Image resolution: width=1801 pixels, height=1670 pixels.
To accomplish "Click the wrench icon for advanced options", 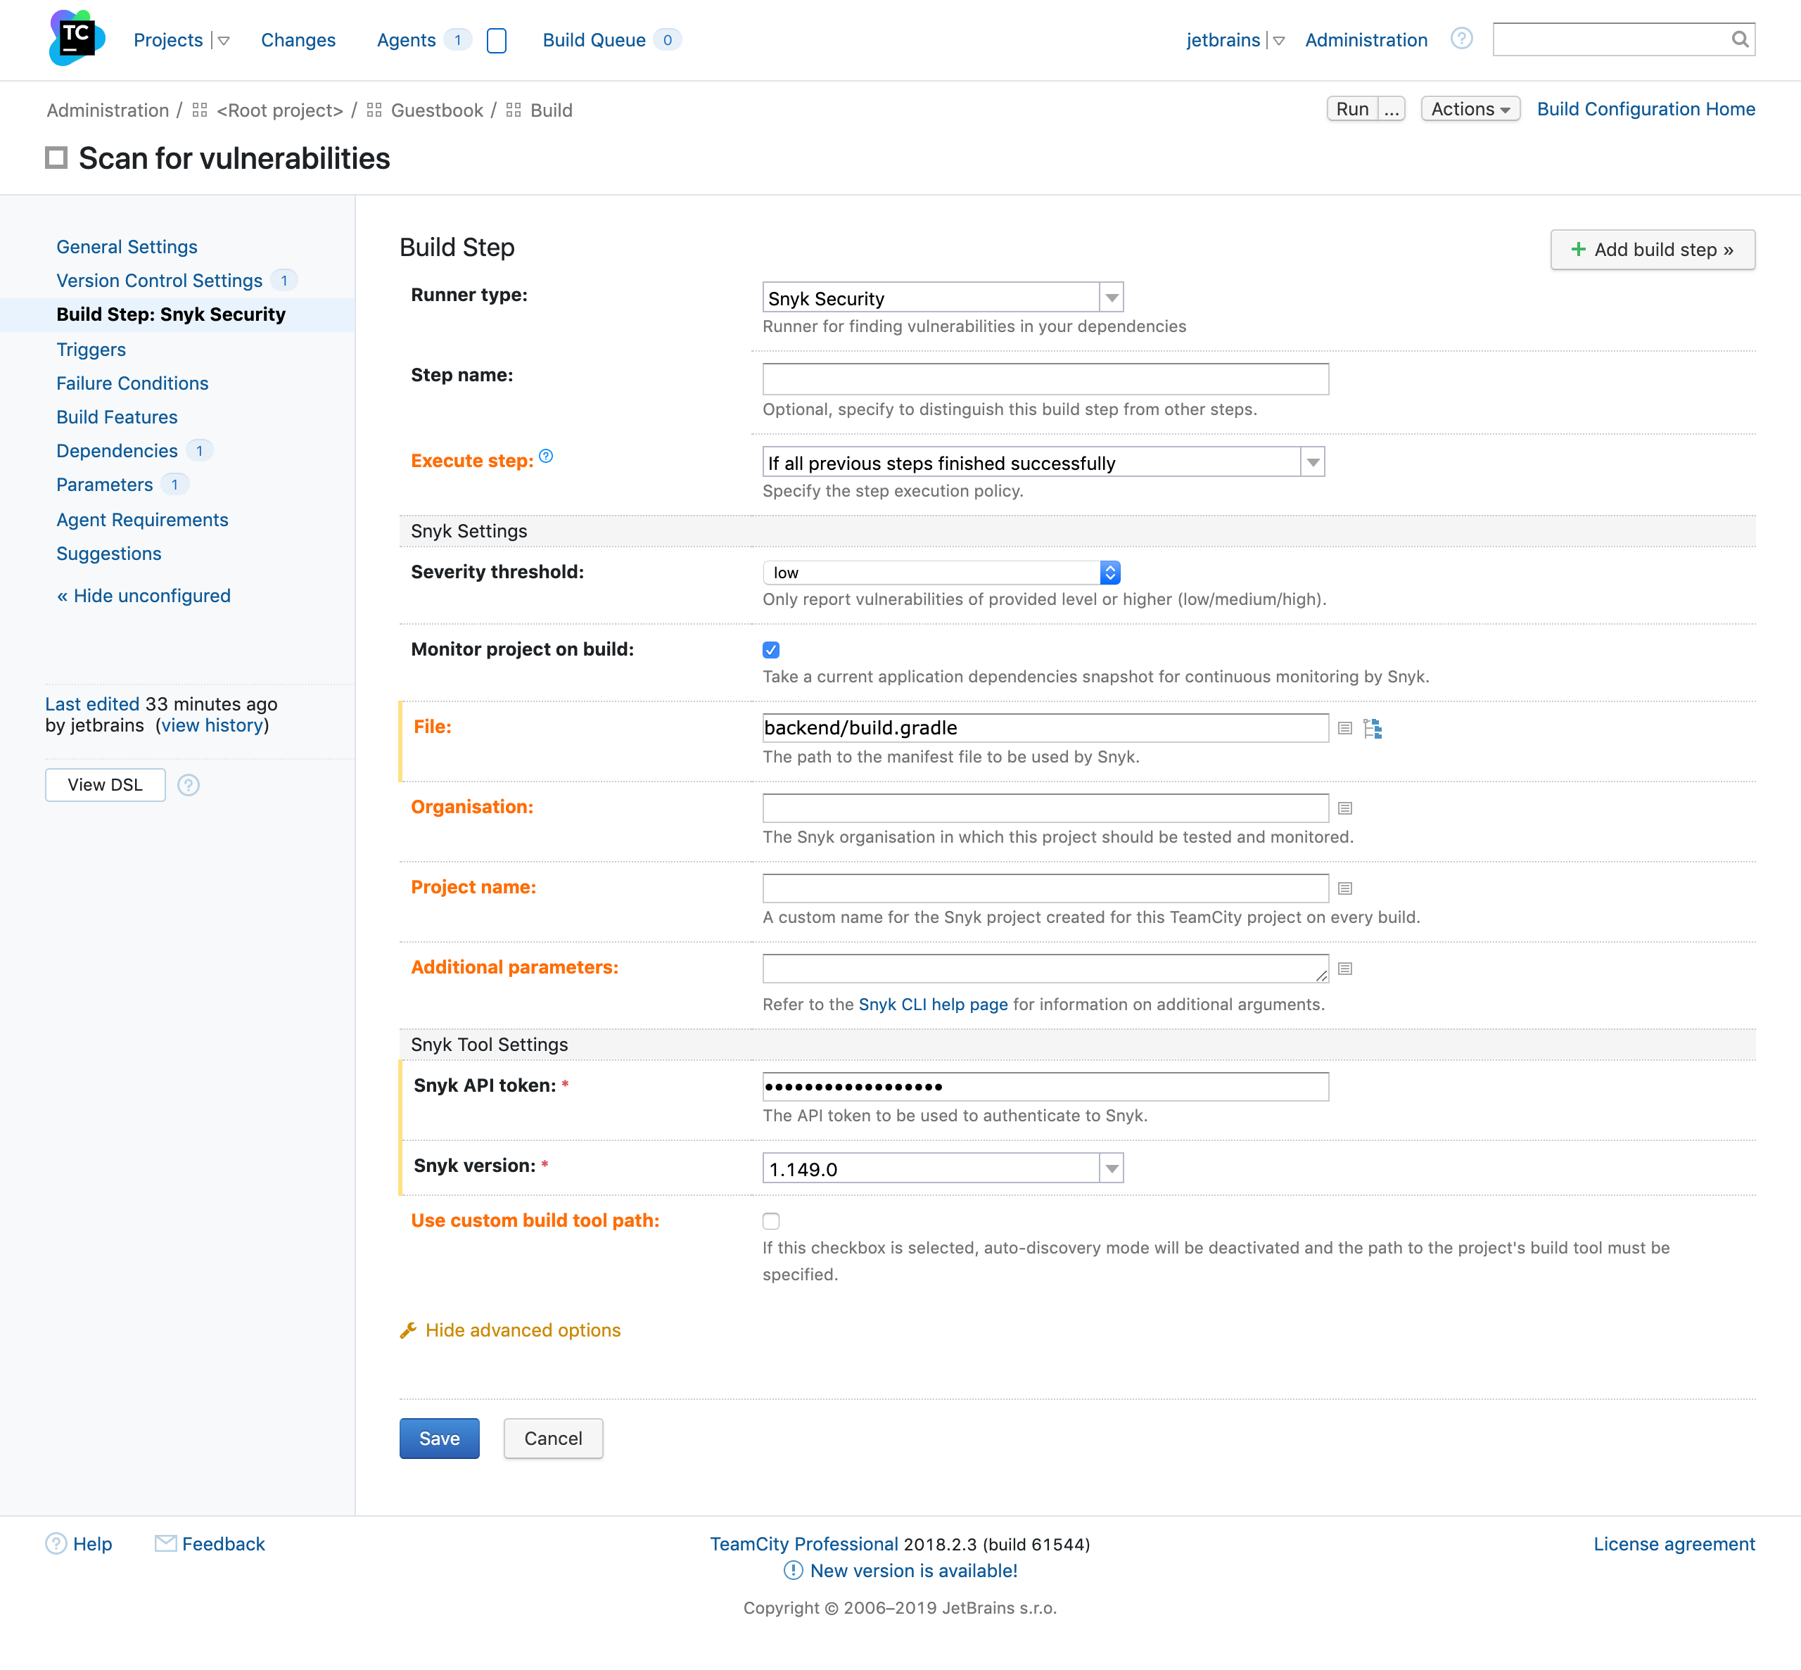I will pos(409,1330).
